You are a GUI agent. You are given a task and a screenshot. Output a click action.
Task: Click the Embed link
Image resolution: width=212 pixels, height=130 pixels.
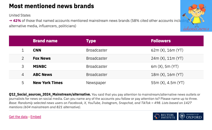pos(36,117)
